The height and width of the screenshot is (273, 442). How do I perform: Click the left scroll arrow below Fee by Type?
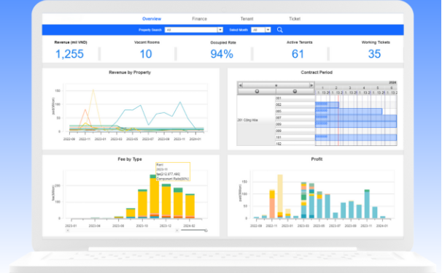(68, 231)
